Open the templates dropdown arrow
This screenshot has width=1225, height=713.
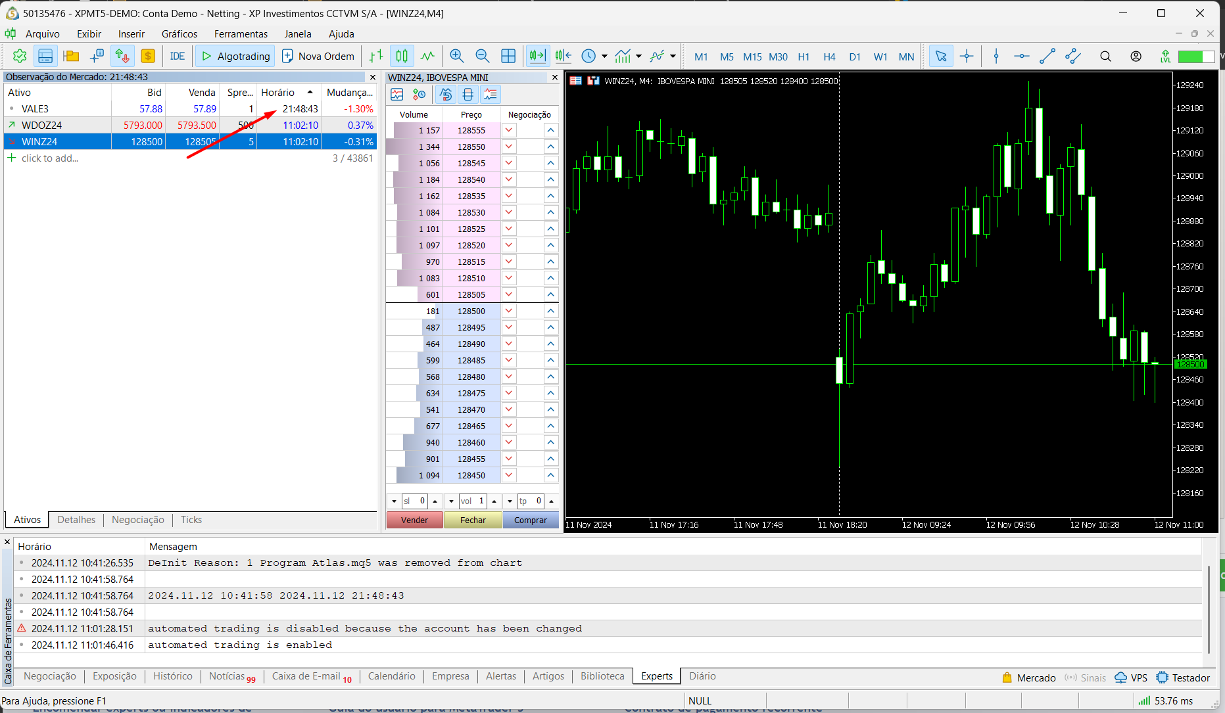coord(673,57)
